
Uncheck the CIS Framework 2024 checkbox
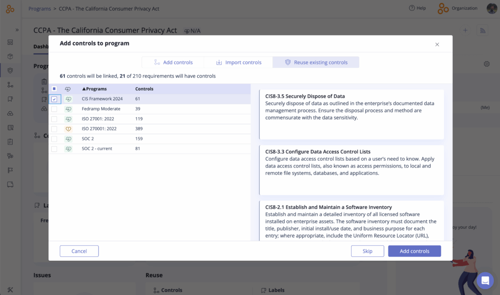pos(54,99)
